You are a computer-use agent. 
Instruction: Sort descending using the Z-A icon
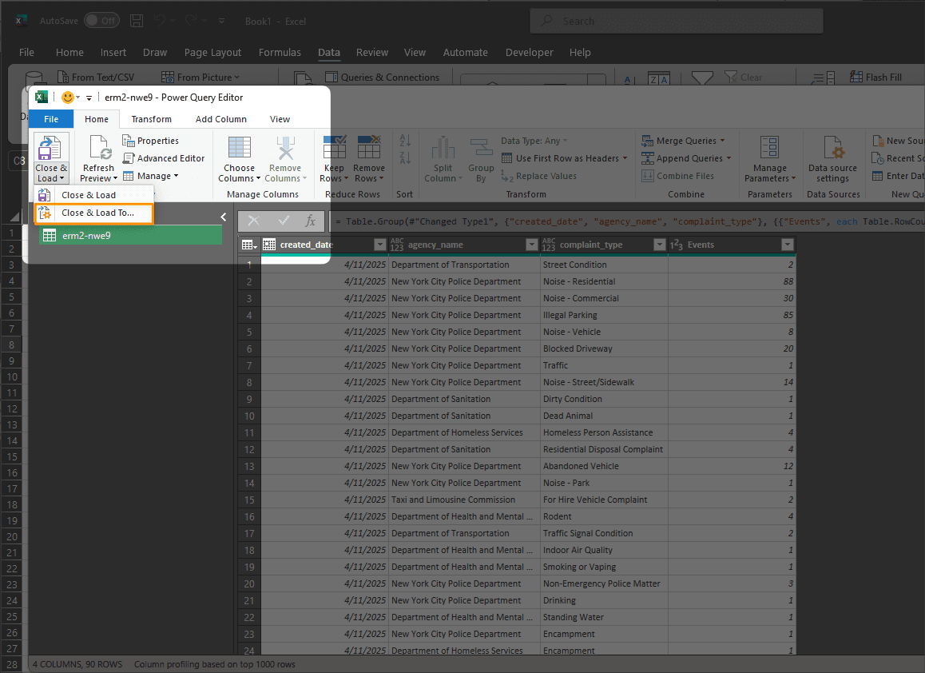pos(405,158)
